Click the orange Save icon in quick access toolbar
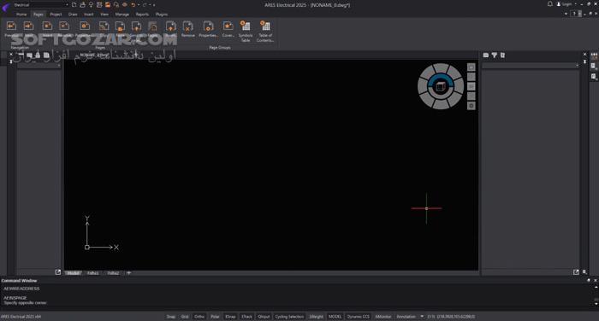This screenshot has height=321, width=599. (108, 4)
